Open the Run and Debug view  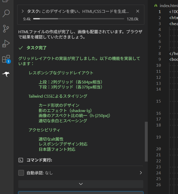[6, 43]
